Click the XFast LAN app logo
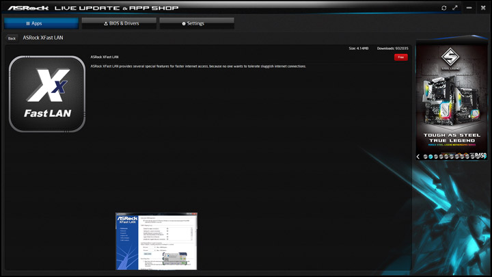The width and height of the screenshot is (492, 277). (47, 94)
